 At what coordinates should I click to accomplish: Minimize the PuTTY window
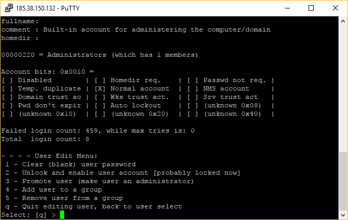pos(287,8)
